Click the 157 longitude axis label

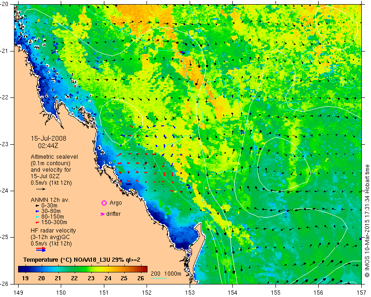(x=362, y=293)
